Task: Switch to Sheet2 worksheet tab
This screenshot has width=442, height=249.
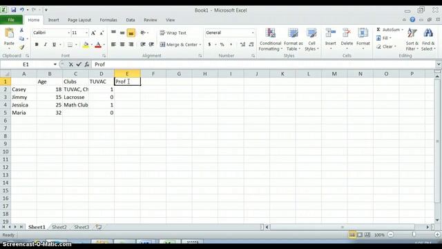Action: pos(59,228)
